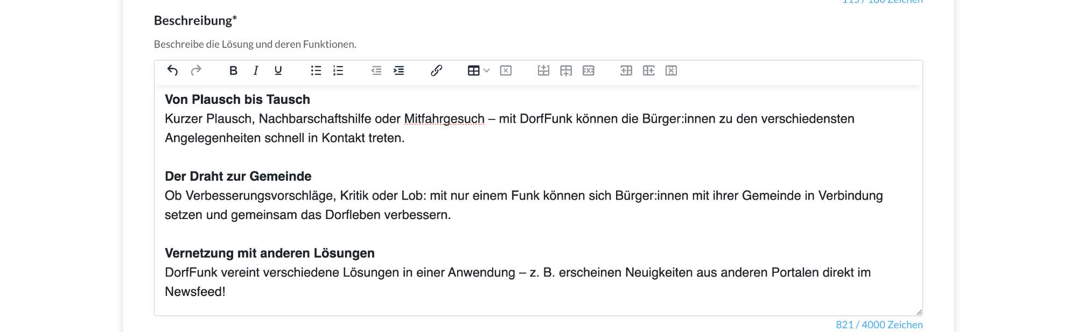Image resolution: width=1077 pixels, height=332 pixels.
Task: Click inside the Beschreibung text editor
Action: pos(538,199)
